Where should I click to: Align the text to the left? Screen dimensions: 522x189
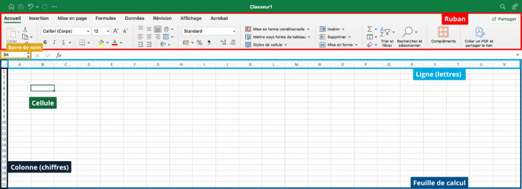[141, 37]
